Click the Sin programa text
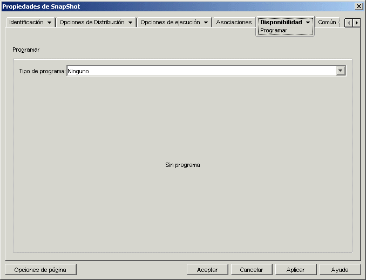The height and width of the screenshot is (280, 366). tap(182, 165)
